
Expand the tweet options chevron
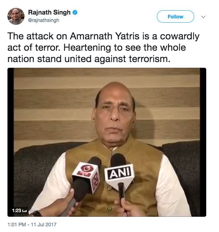coord(203,17)
